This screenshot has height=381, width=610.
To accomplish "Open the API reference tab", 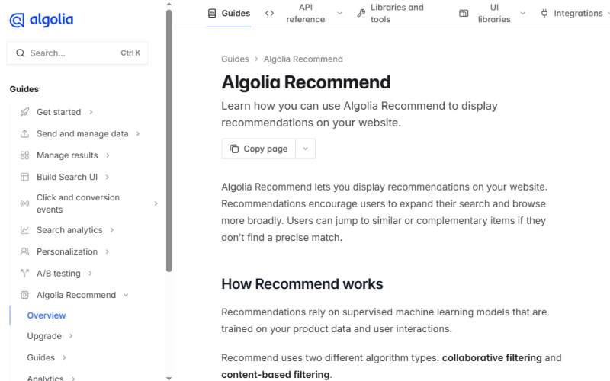I will [x=304, y=13].
